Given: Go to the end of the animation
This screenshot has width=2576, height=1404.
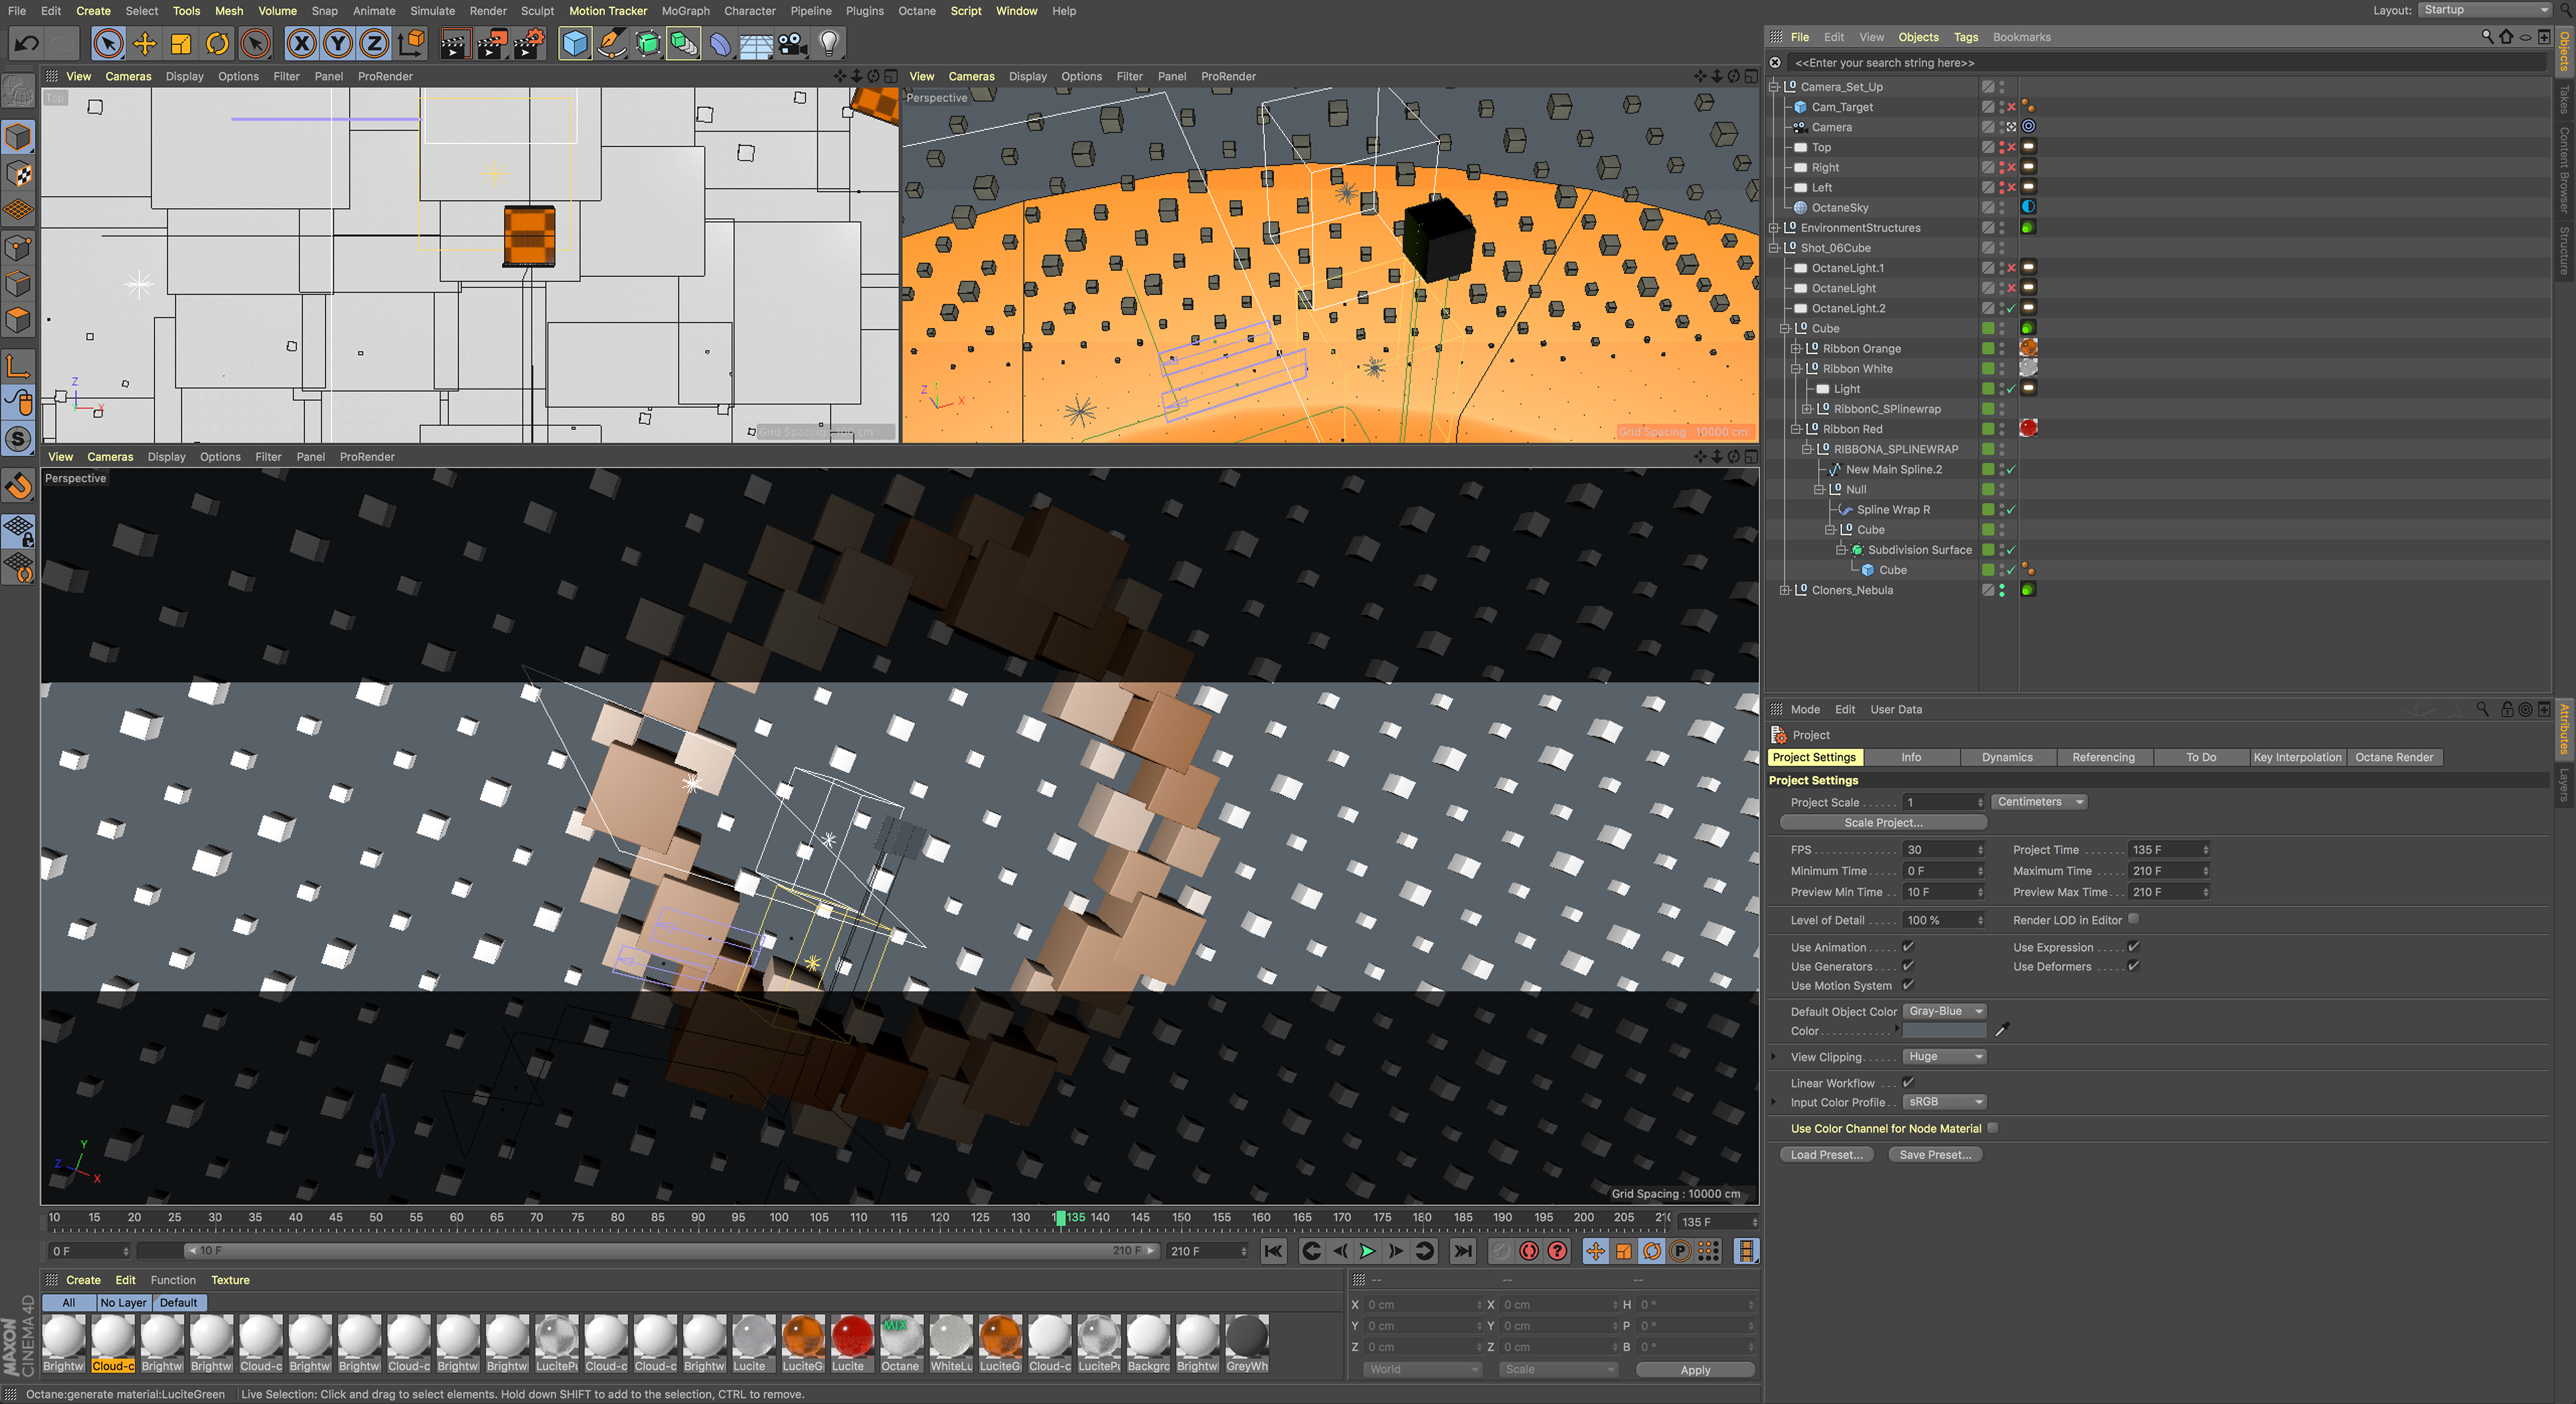Looking at the screenshot, I should [1462, 1251].
